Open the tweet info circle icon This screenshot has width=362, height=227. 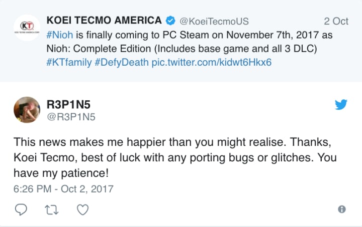[341, 209]
